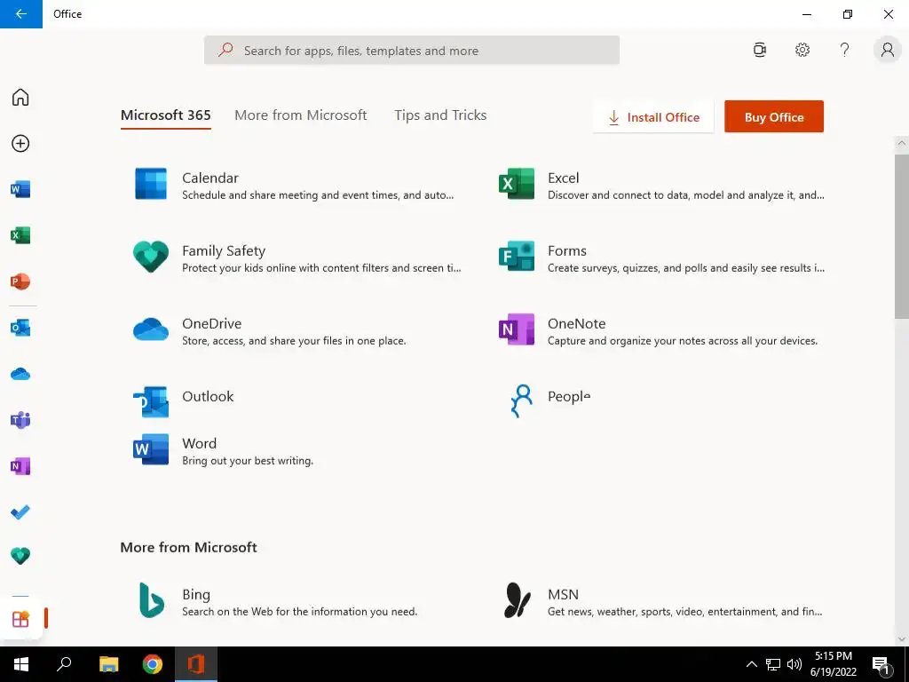Open the volume speaker tray icon
The width and height of the screenshot is (909, 682).
[x=794, y=664]
